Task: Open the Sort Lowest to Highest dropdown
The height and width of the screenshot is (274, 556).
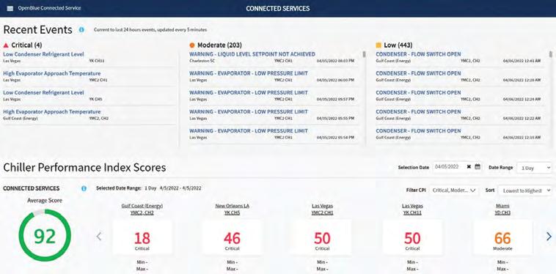Action: pos(524,190)
